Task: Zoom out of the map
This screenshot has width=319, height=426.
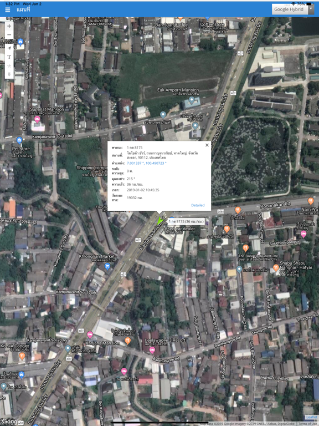Action: pos(9,35)
